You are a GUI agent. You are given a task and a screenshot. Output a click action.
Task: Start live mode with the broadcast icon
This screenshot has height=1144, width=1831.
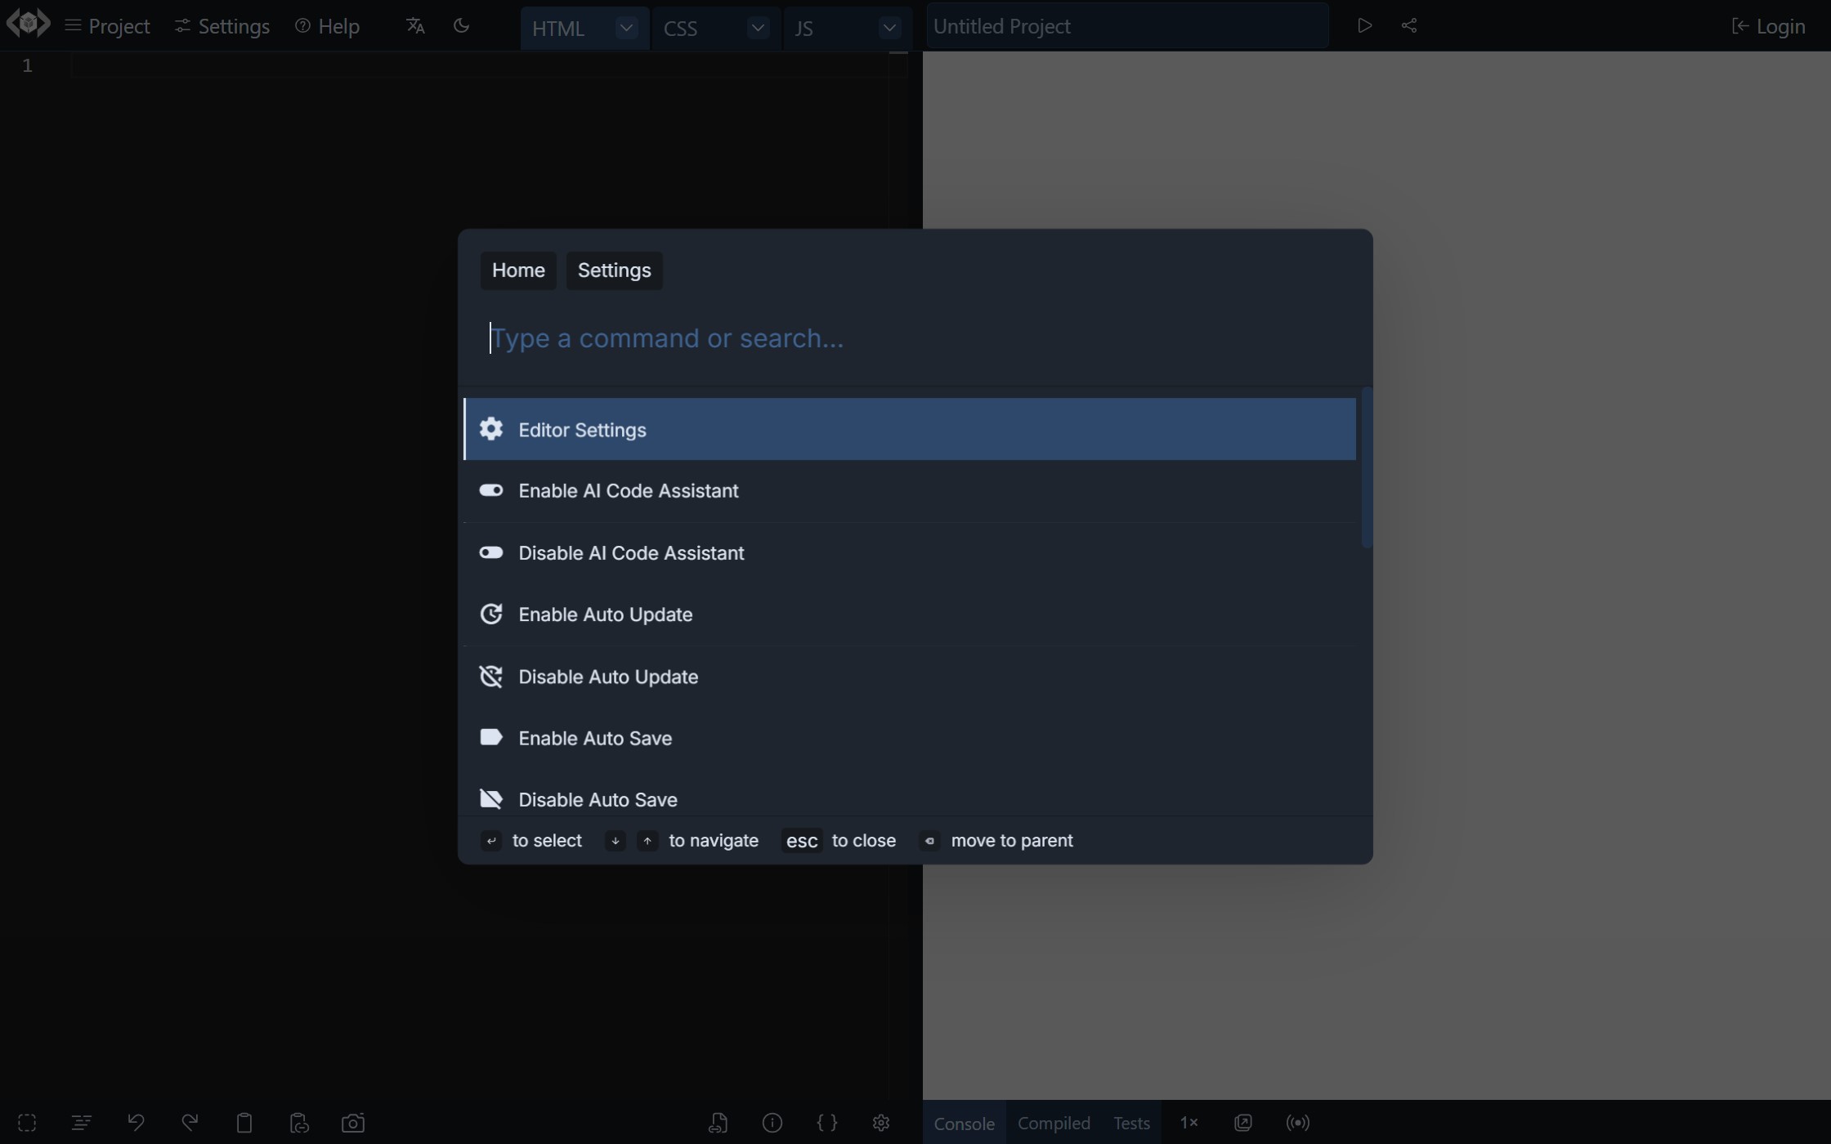(1297, 1123)
